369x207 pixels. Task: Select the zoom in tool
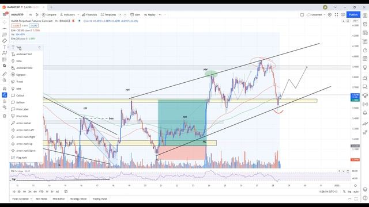click(x=5, y=80)
